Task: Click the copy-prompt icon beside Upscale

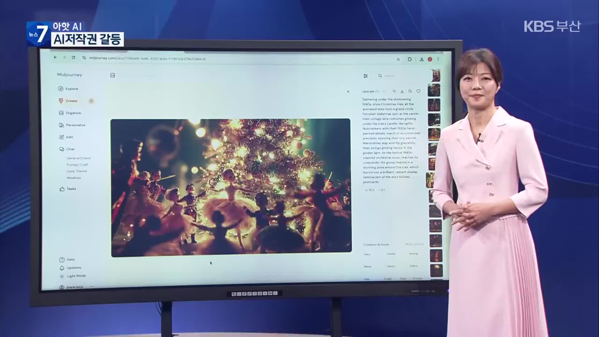Action: click(x=394, y=91)
